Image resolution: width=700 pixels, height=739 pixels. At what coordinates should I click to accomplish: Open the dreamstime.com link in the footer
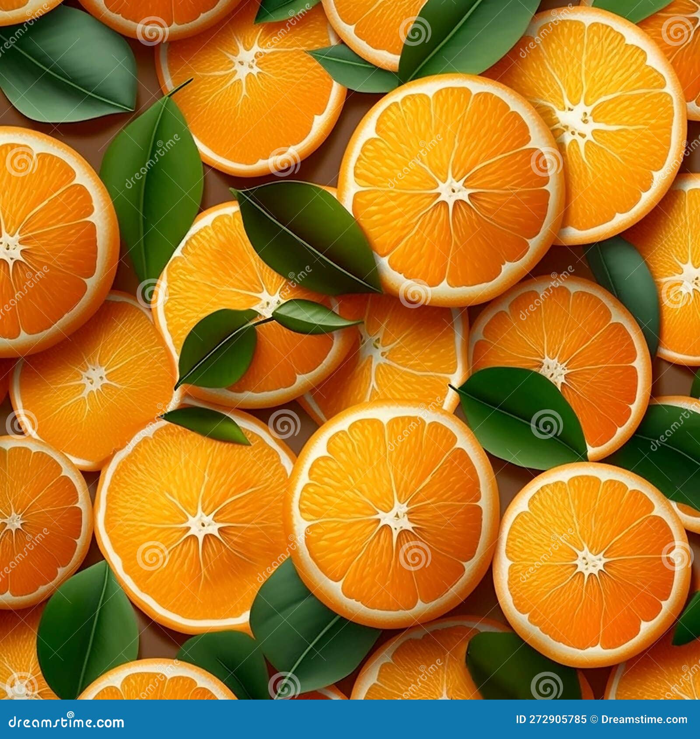pos(66,721)
